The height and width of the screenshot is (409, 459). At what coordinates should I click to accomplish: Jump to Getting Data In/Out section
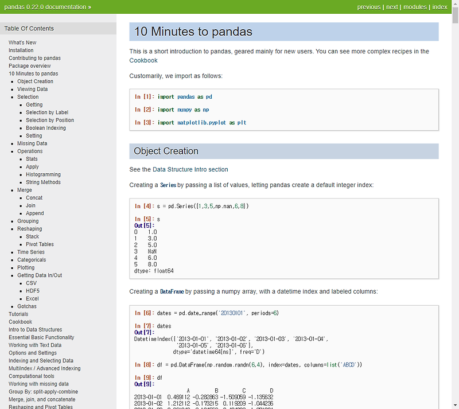pos(40,275)
